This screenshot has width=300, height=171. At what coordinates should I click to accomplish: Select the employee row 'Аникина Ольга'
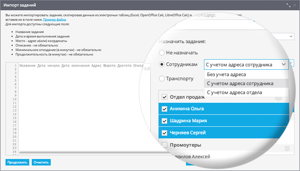224,109
